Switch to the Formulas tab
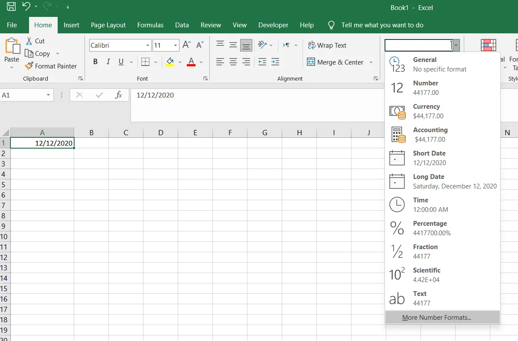518x341 pixels. (150, 25)
